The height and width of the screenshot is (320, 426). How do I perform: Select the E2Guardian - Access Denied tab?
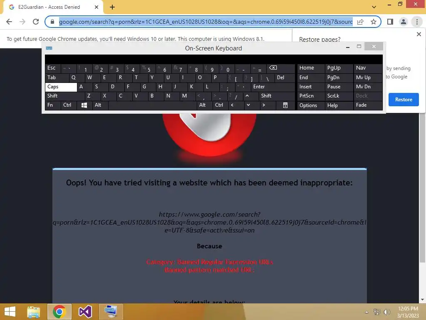53,7
